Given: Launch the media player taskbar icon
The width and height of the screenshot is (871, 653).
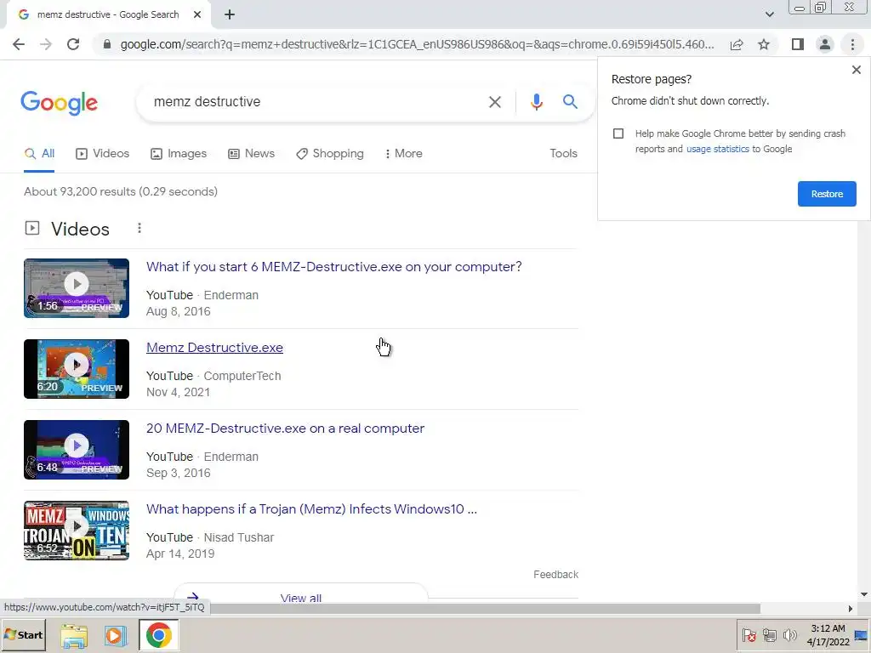Looking at the screenshot, I should tap(115, 636).
